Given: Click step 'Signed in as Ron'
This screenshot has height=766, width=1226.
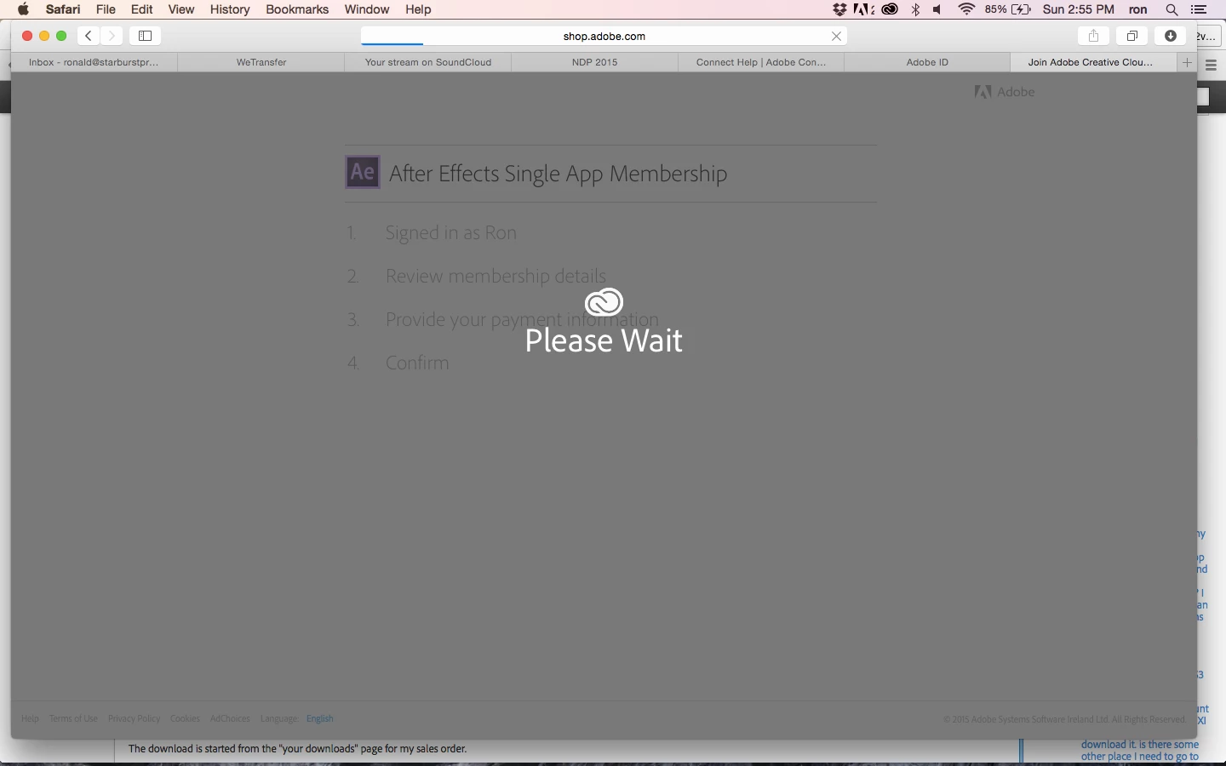Looking at the screenshot, I should click(450, 232).
